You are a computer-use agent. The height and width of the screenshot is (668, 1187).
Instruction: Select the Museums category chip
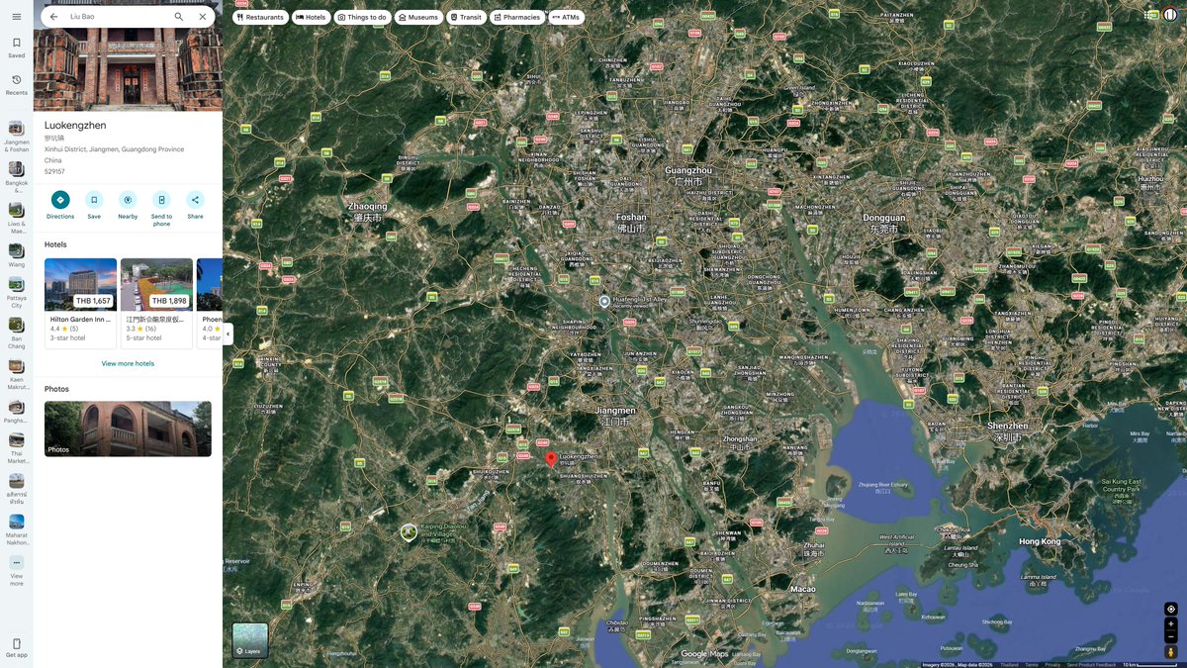point(417,17)
